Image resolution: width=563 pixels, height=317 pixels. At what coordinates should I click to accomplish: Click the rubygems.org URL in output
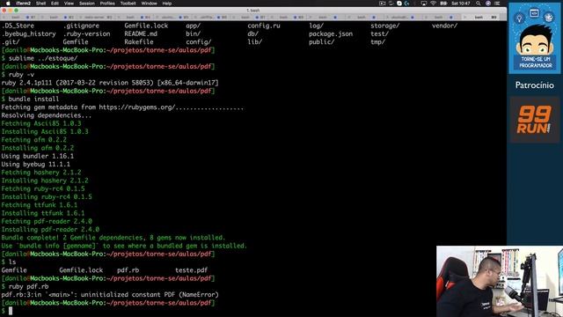(137, 107)
